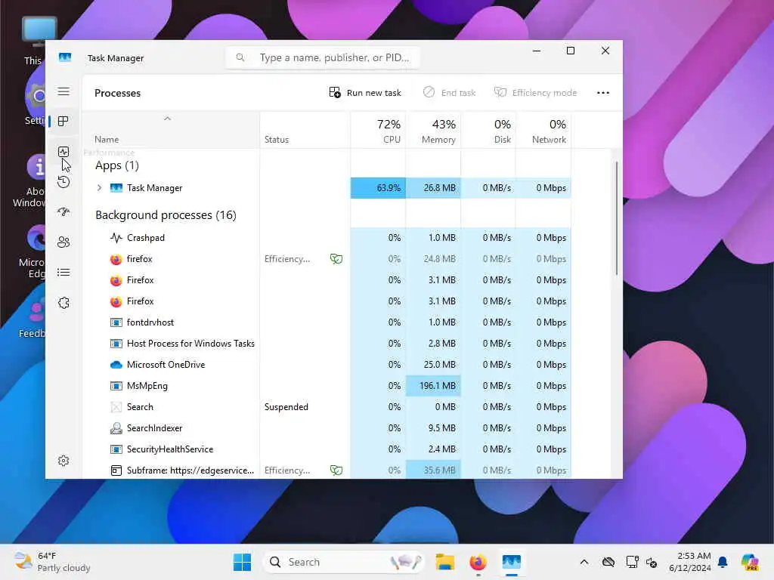Select the lowercase firefox process row
This screenshot has height=580, width=774.
pos(327,259)
